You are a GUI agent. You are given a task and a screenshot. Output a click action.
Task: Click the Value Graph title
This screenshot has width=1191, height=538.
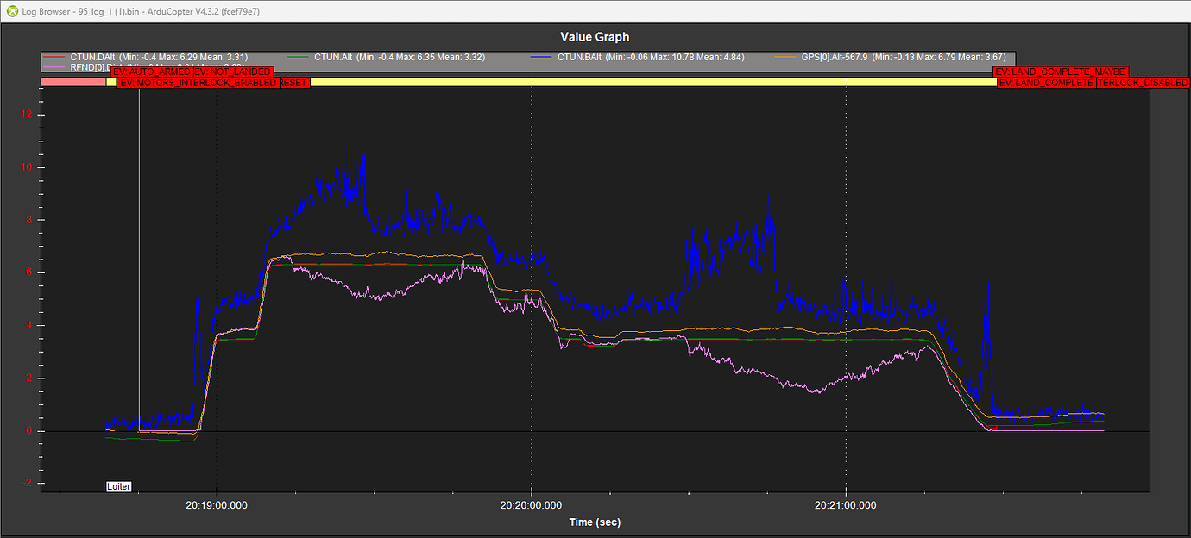pyautogui.click(x=595, y=37)
